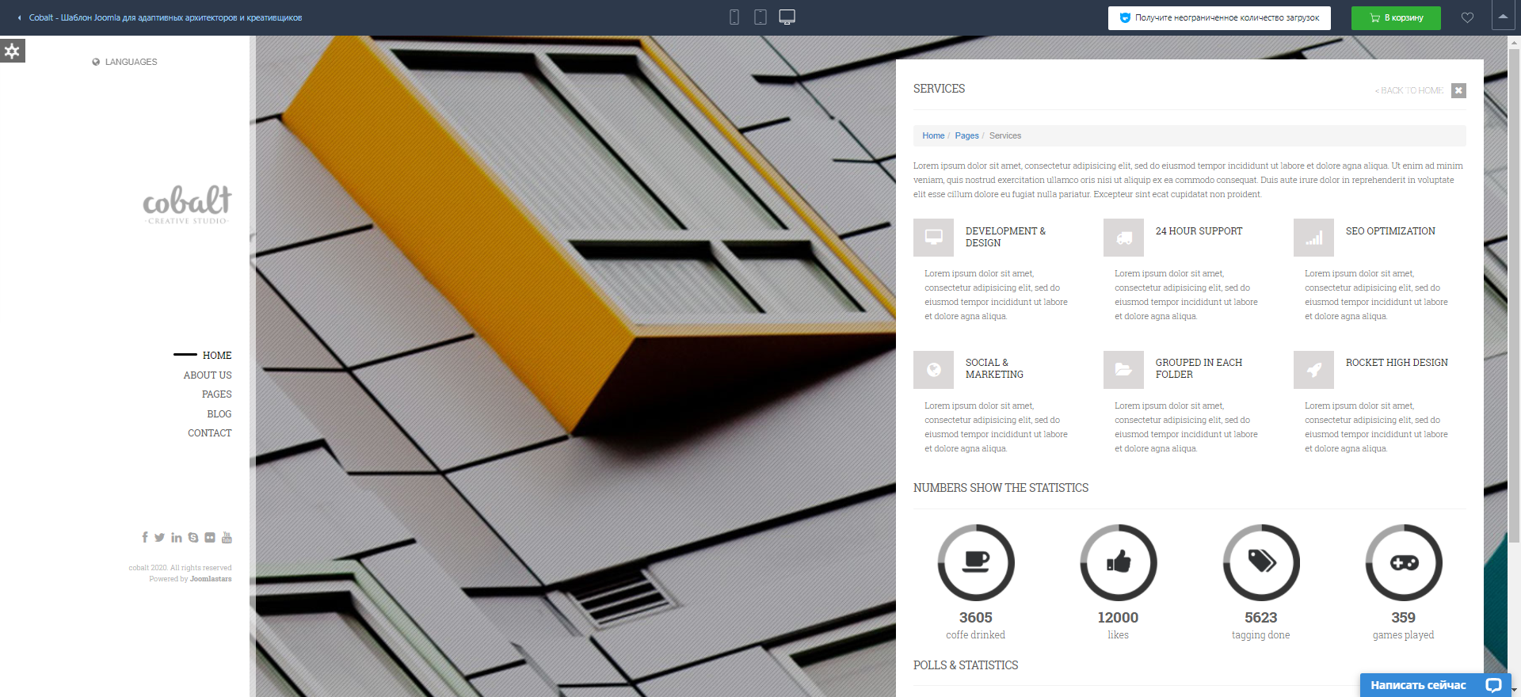Collapse the top preview bar
Screen dimensions: 1521x697
click(1503, 17)
